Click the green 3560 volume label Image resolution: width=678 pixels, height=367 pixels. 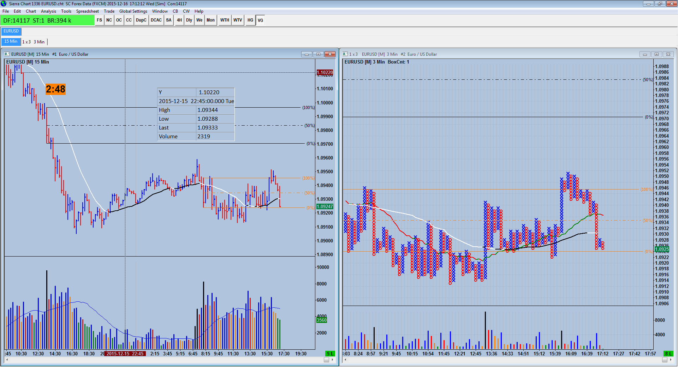pyautogui.click(x=322, y=320)
